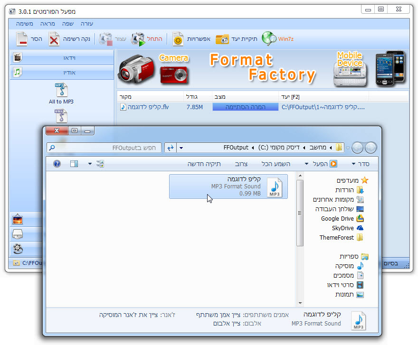Image resolution: width=418 pixels, height=345 pixels.
Task: Expand the וידאו (Video) category panel
Action: point(62,58)
